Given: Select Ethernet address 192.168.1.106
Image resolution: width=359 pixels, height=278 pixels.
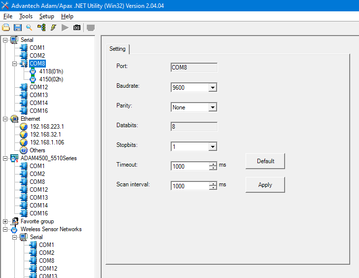Looking at the screenshot, I should click(47, 142).
